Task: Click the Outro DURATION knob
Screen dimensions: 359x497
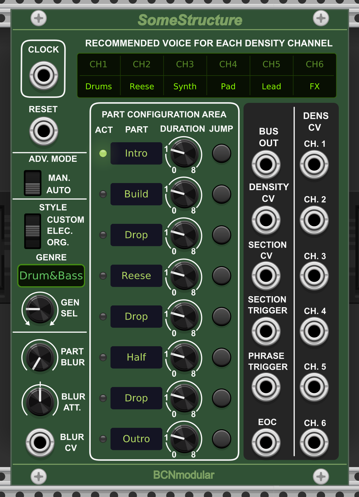Action: pos(184,439)
